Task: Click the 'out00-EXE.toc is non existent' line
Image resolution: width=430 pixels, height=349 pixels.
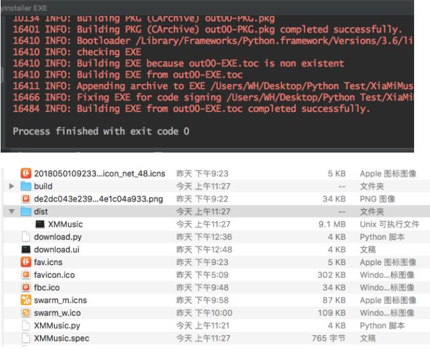Action: [x=178, y=64]
